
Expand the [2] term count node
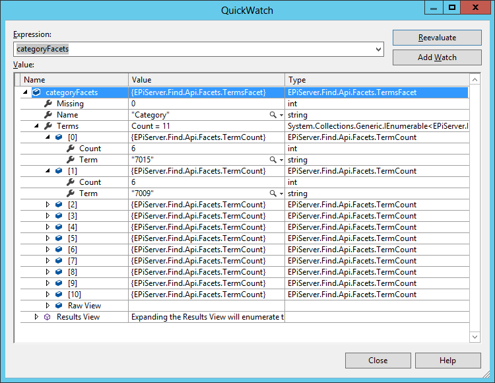[48, 205]
